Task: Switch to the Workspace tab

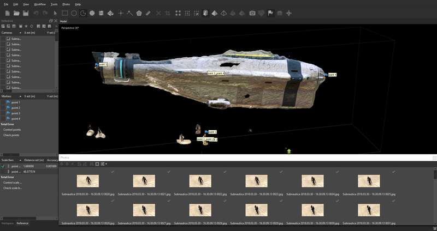Action: coord(8,223)
